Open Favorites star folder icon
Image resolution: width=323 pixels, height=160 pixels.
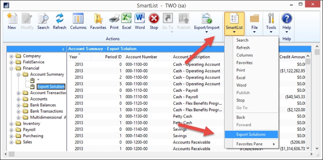coord(98,18)
